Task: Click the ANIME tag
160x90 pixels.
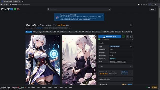Action: click(46, 28)
